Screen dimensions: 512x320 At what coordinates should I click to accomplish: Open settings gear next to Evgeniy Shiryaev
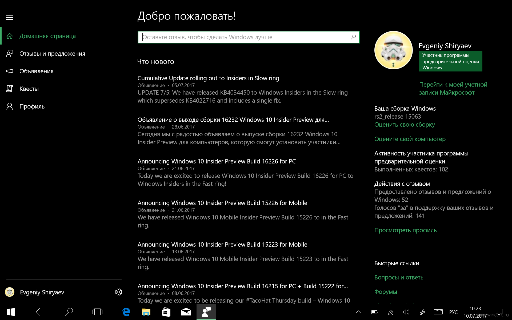[119, 292]
